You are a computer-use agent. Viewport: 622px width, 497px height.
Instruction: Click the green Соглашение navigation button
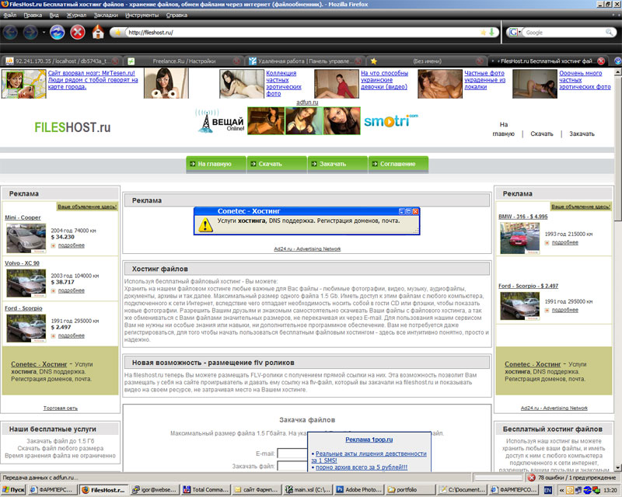point(398,164)
